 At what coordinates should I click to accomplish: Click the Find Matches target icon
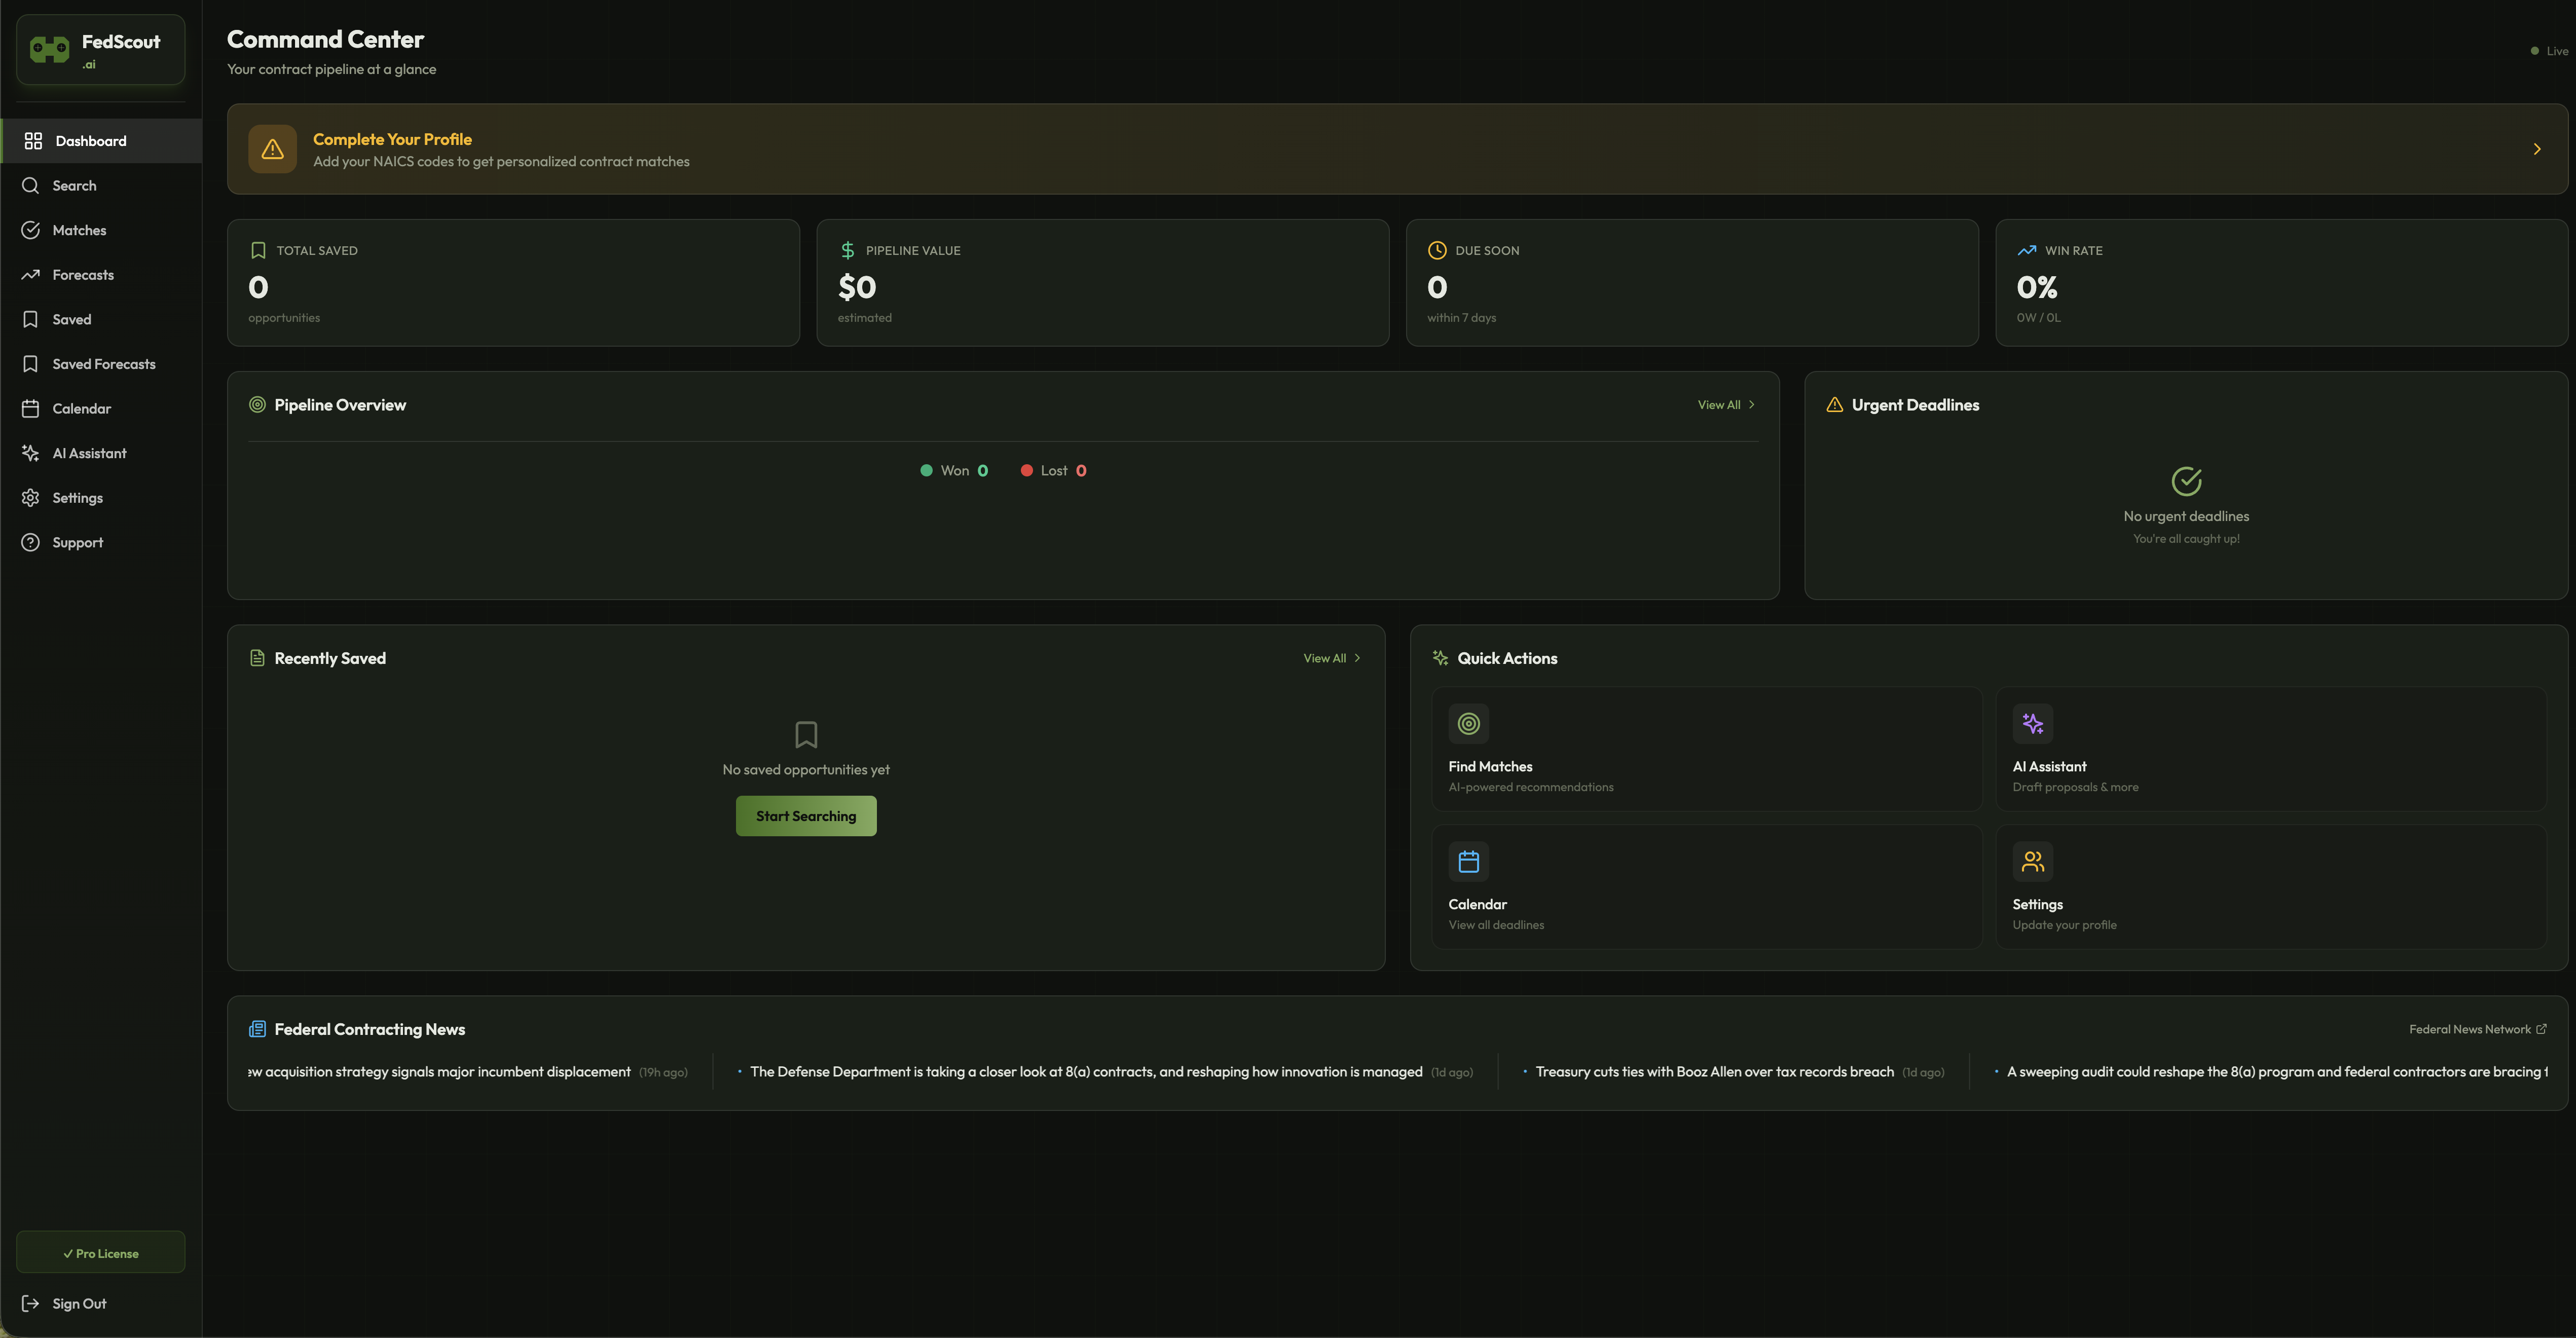pyautogui.click(x=1468, y=724)
